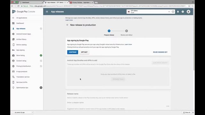Open Pricing & distribution sidebar item
Viewport: 205px width, 115px height.
(23, 66)
